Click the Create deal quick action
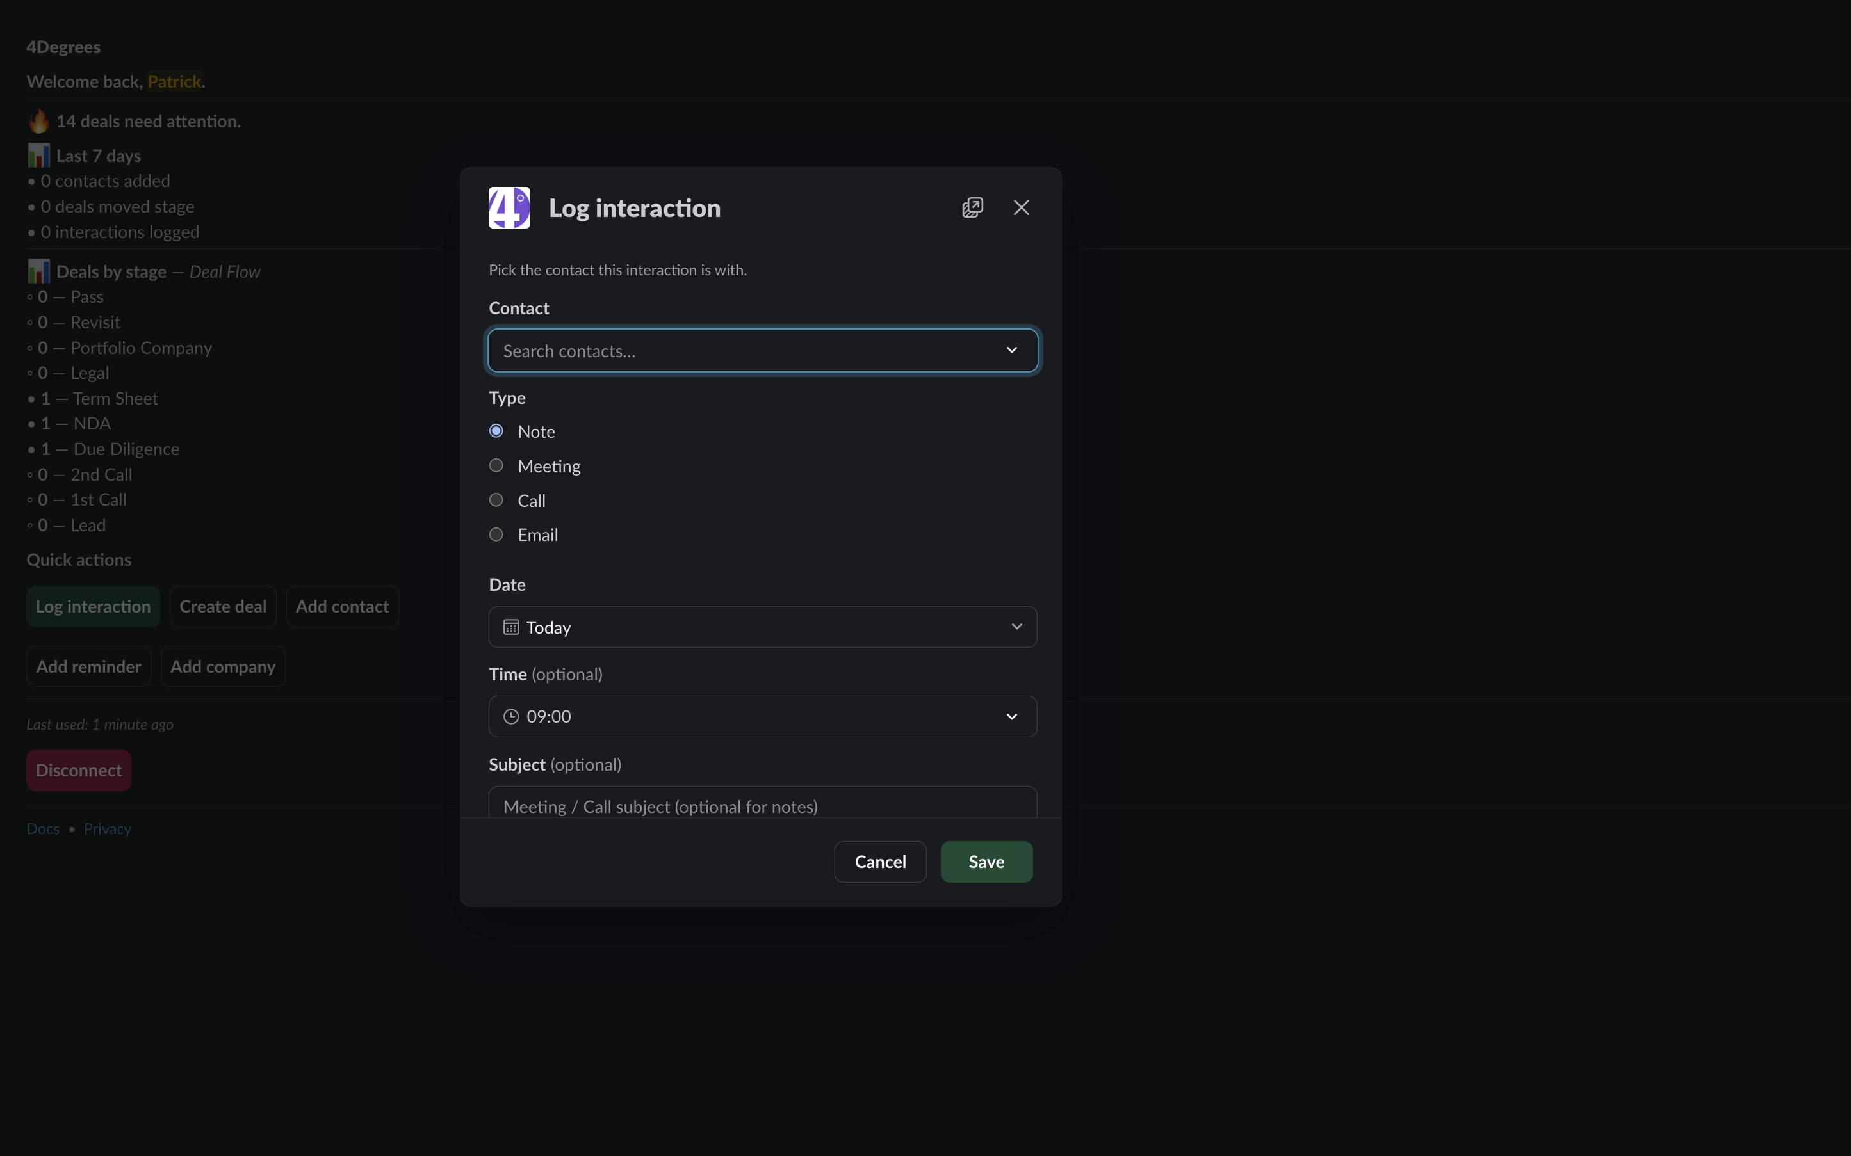This screenshot has width=1851, height=1156. (223, 606)
